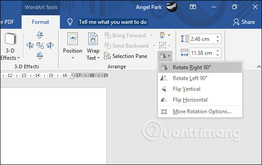
Task: Click the right indent marker on ruler
Action: (72, 76)
